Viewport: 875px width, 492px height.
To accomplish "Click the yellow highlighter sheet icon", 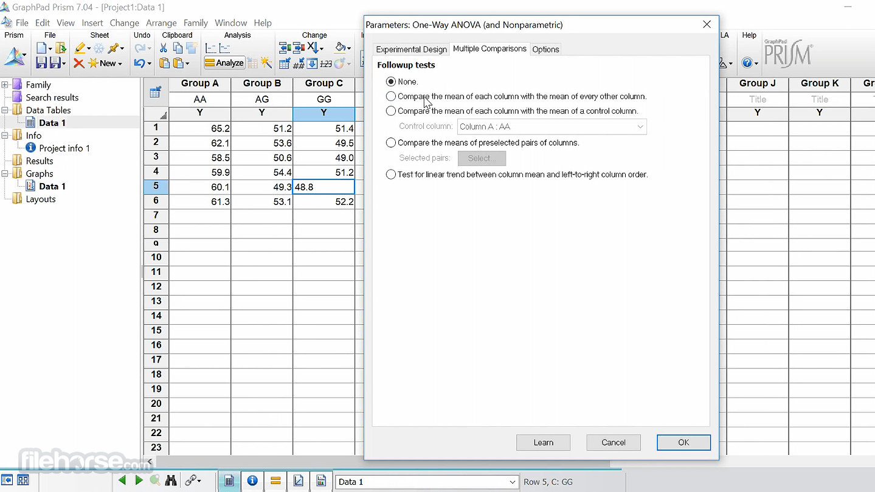I will (80, 48).
